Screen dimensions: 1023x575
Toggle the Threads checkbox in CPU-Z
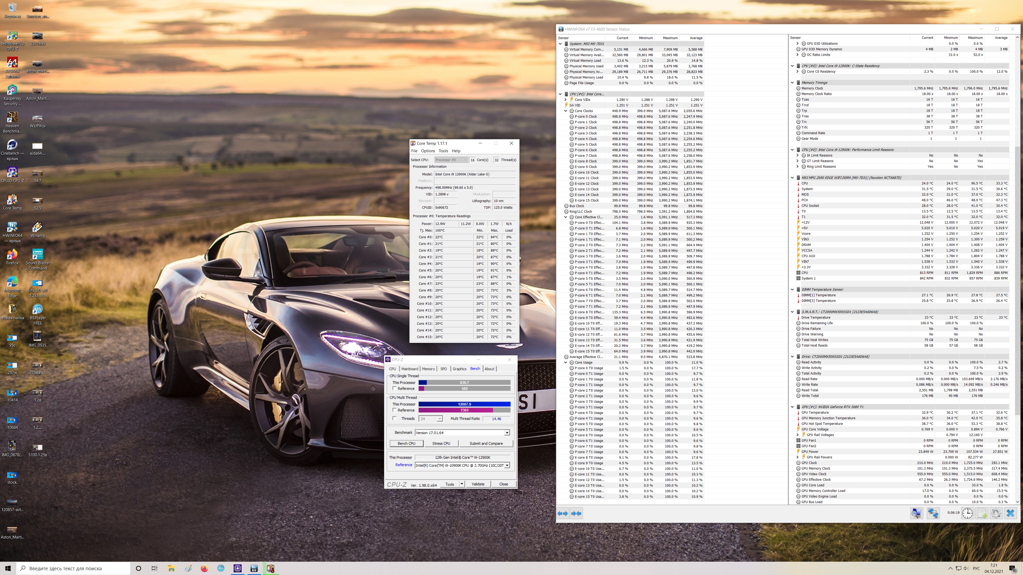tap(394, 418)
